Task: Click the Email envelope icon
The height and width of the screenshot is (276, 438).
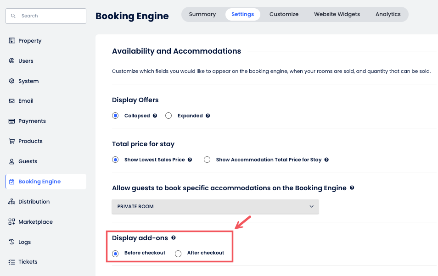Action: (x=12, y=101)
